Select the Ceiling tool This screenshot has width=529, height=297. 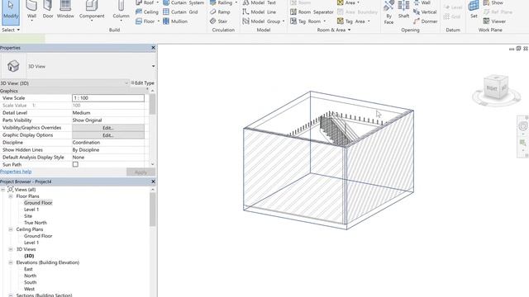[147, 12]
